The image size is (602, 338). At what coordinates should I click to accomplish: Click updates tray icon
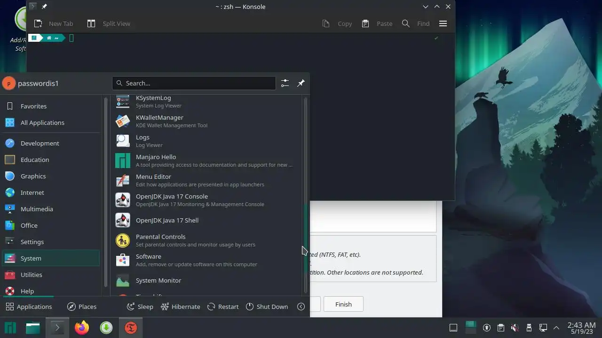tap(487, 328)
